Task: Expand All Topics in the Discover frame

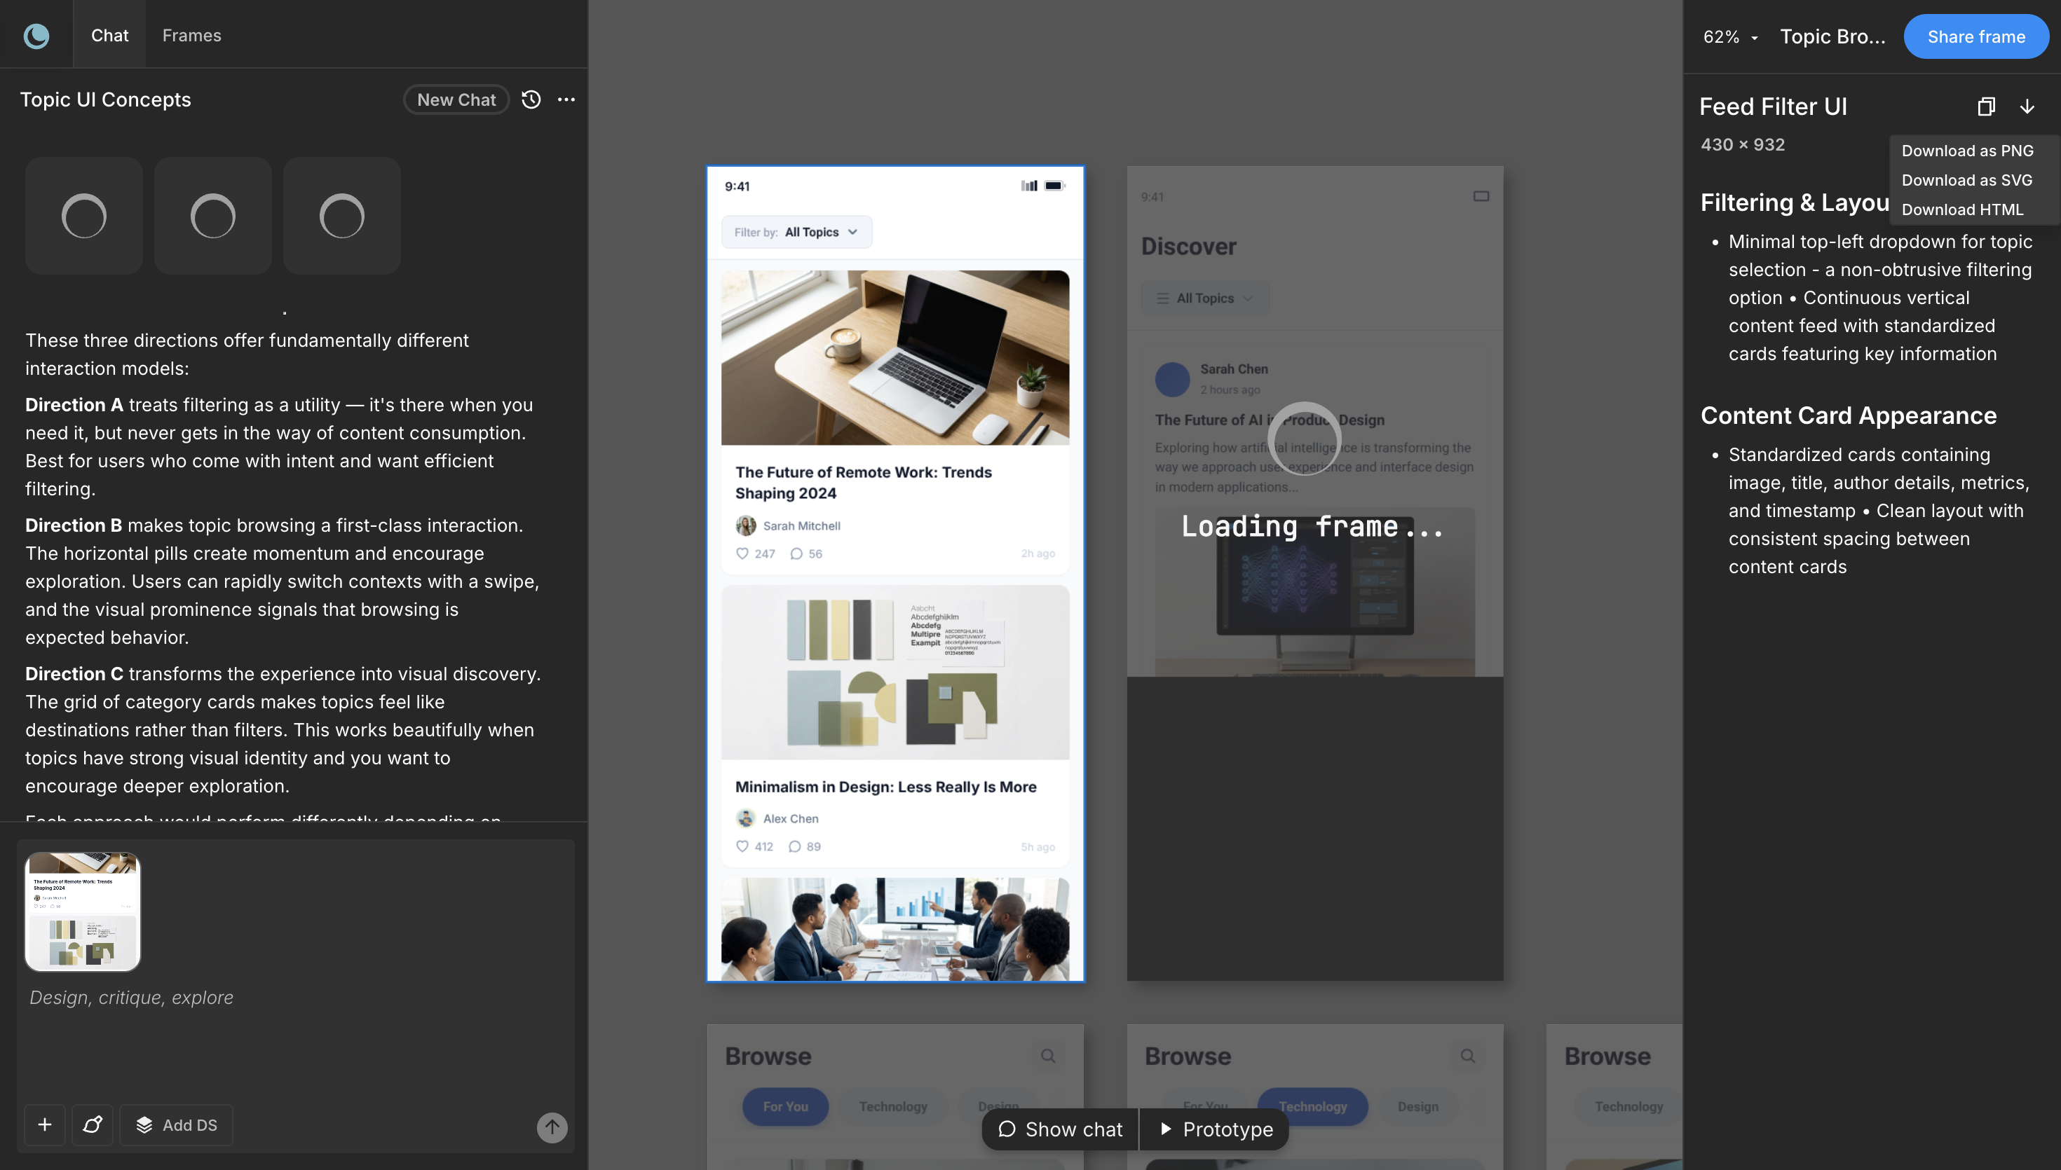Action: [1205, 298]
